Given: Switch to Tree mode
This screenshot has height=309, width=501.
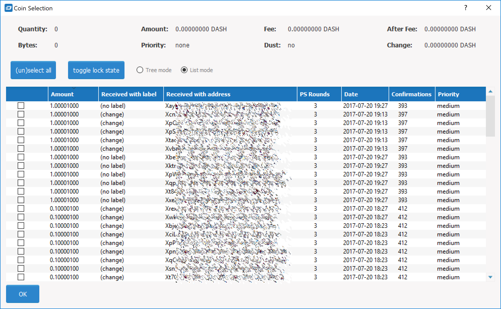Looking at the screenshot, I should (x=154, y=70).
